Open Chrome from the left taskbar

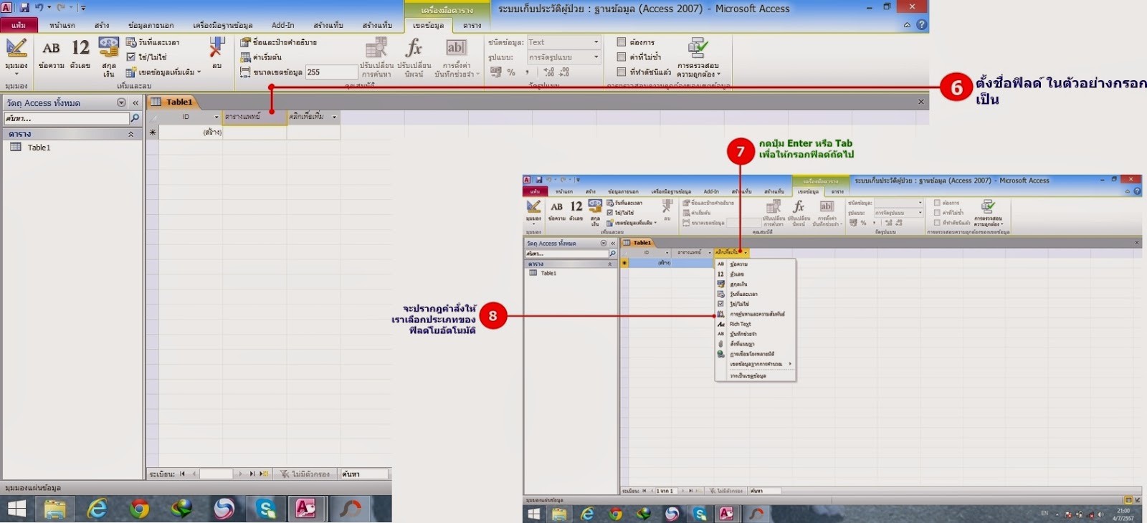click(140, 509)
